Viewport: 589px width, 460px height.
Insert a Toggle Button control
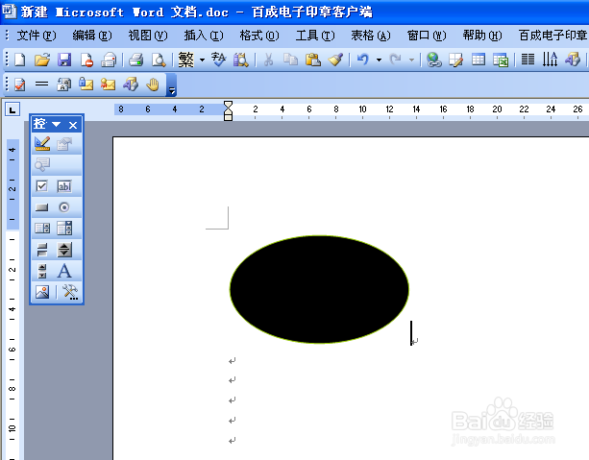(x=42, y=250)
